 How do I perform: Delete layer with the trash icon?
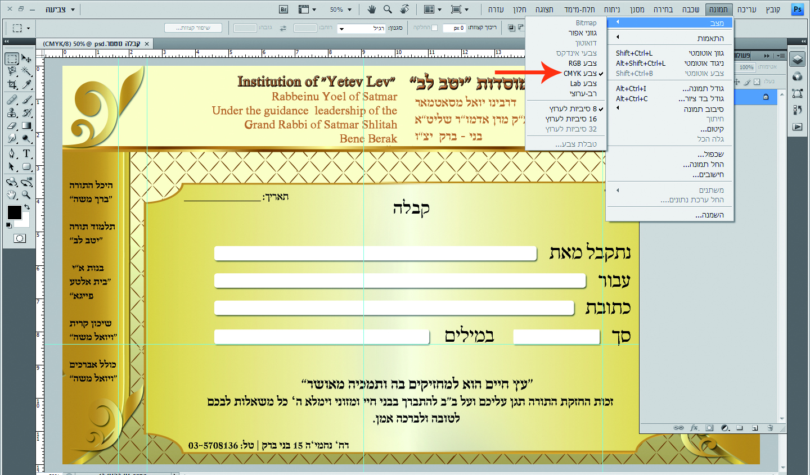(770, 428)
